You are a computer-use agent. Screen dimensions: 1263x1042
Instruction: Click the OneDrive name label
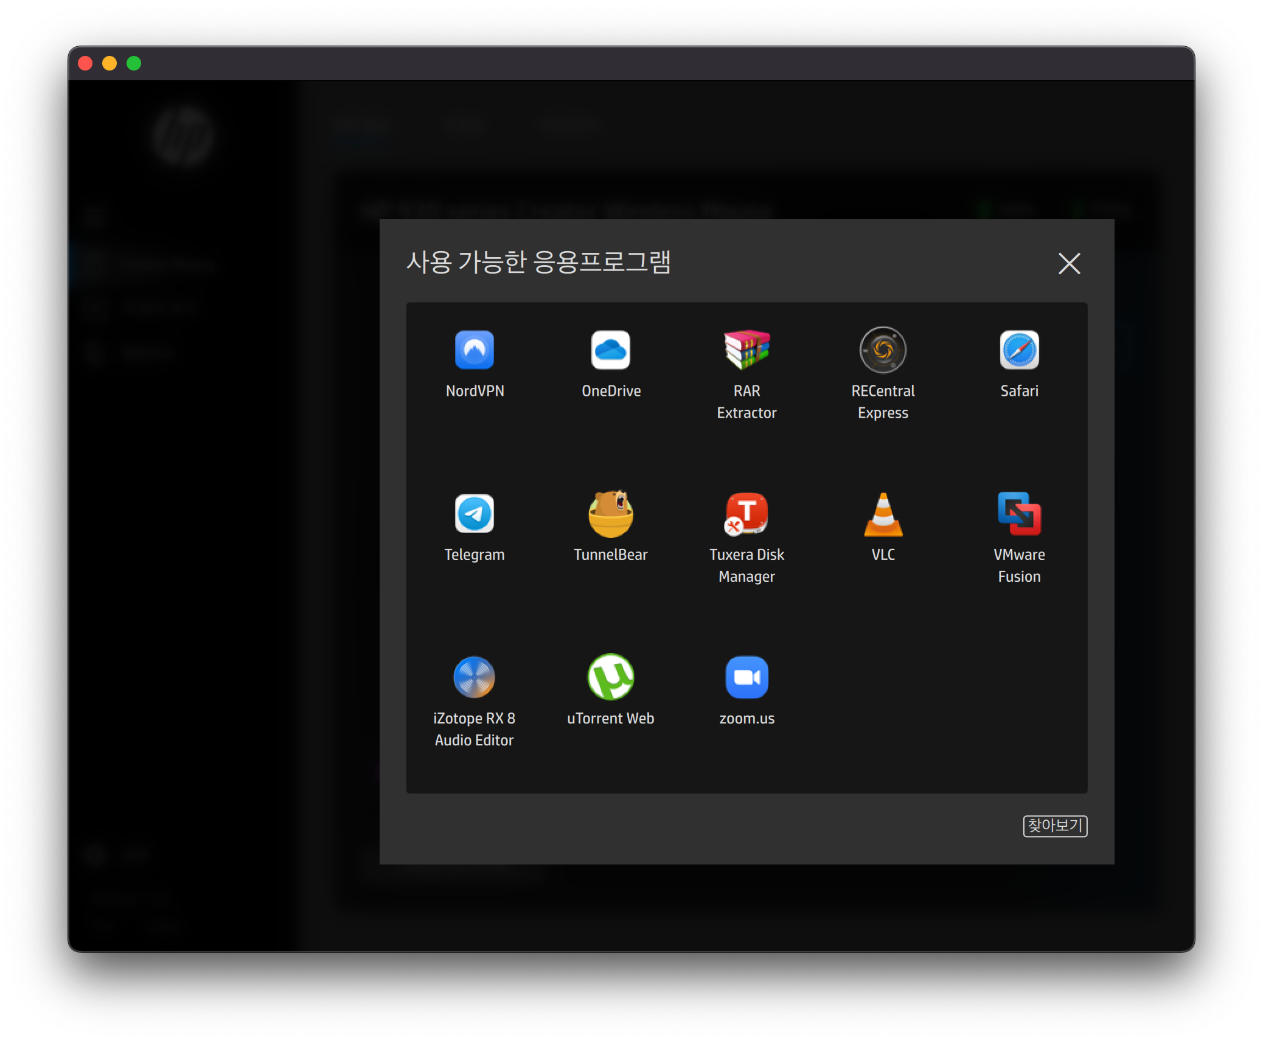pos(611,391)
